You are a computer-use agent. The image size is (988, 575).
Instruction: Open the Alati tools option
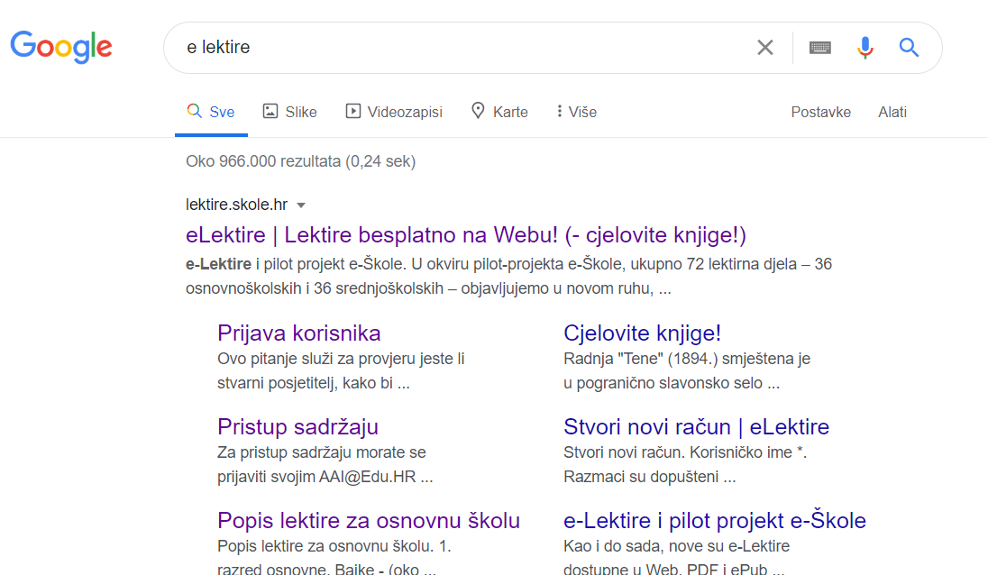click(x=892, y=112)
